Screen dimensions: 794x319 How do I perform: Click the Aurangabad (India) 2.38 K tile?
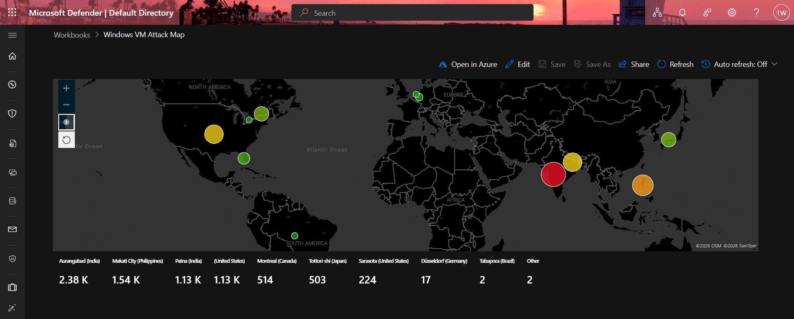click(79, 272)
